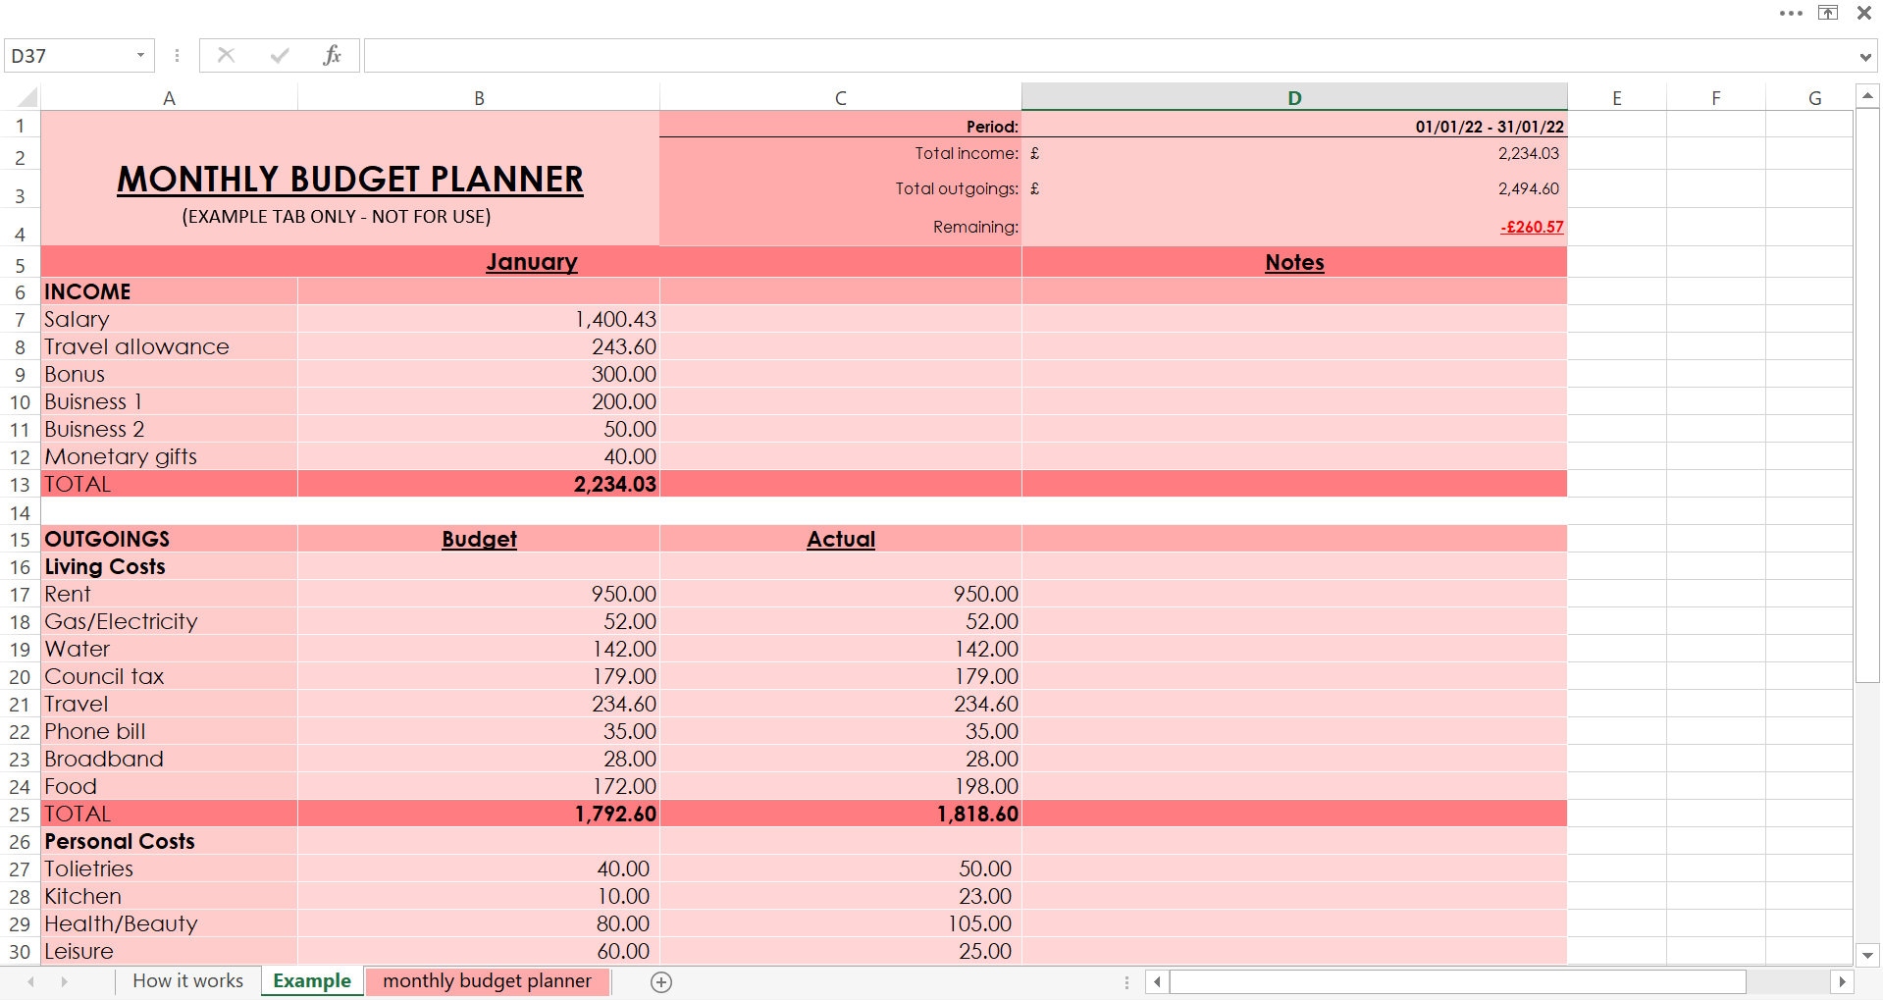Click the Name Box showing D37
This screenshot has width=1883, height=1000.
[69, 55]
